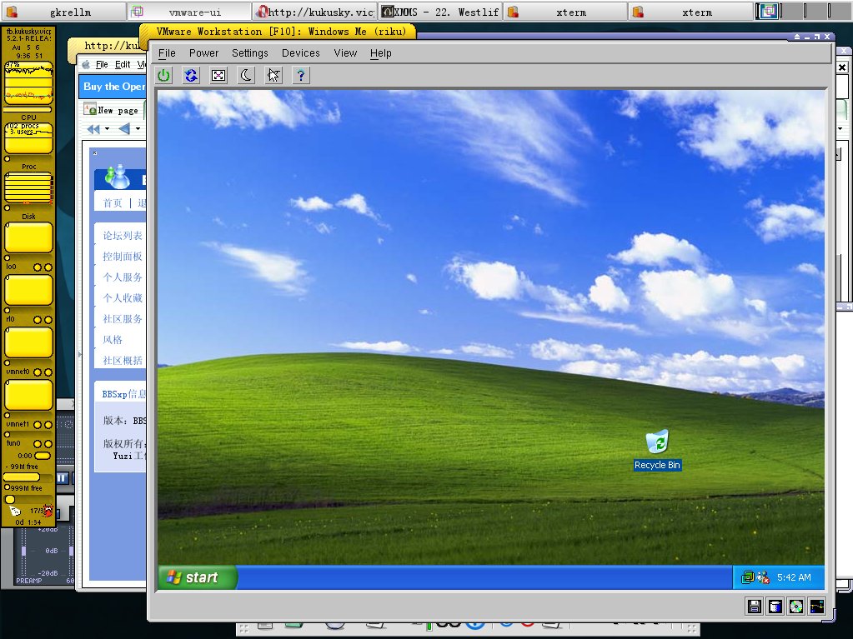Click the 论坛列表 sidebar link

[123, 235]
